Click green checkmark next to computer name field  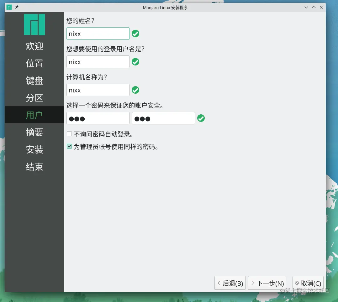(135, 90)
